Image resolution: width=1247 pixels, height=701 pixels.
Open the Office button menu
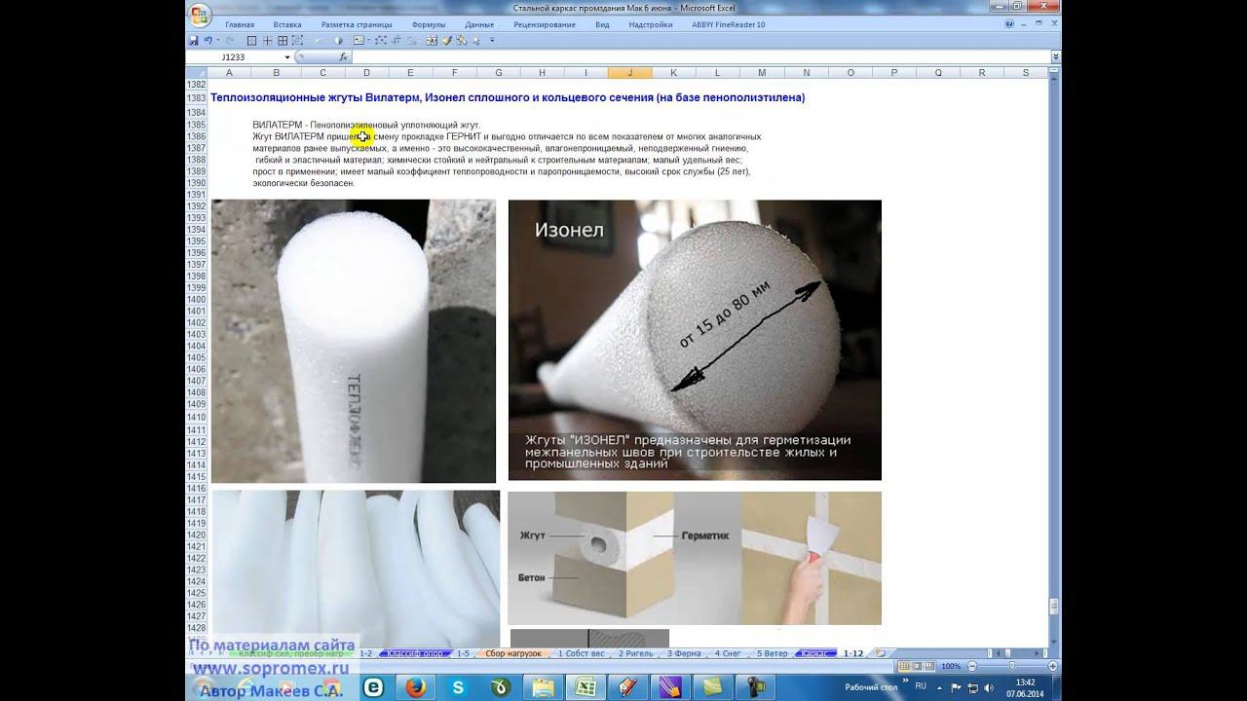tap(200, 15)
